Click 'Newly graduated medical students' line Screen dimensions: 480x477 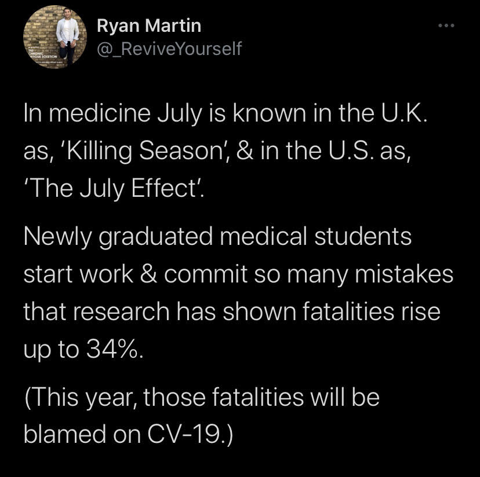tap(217, 237)
